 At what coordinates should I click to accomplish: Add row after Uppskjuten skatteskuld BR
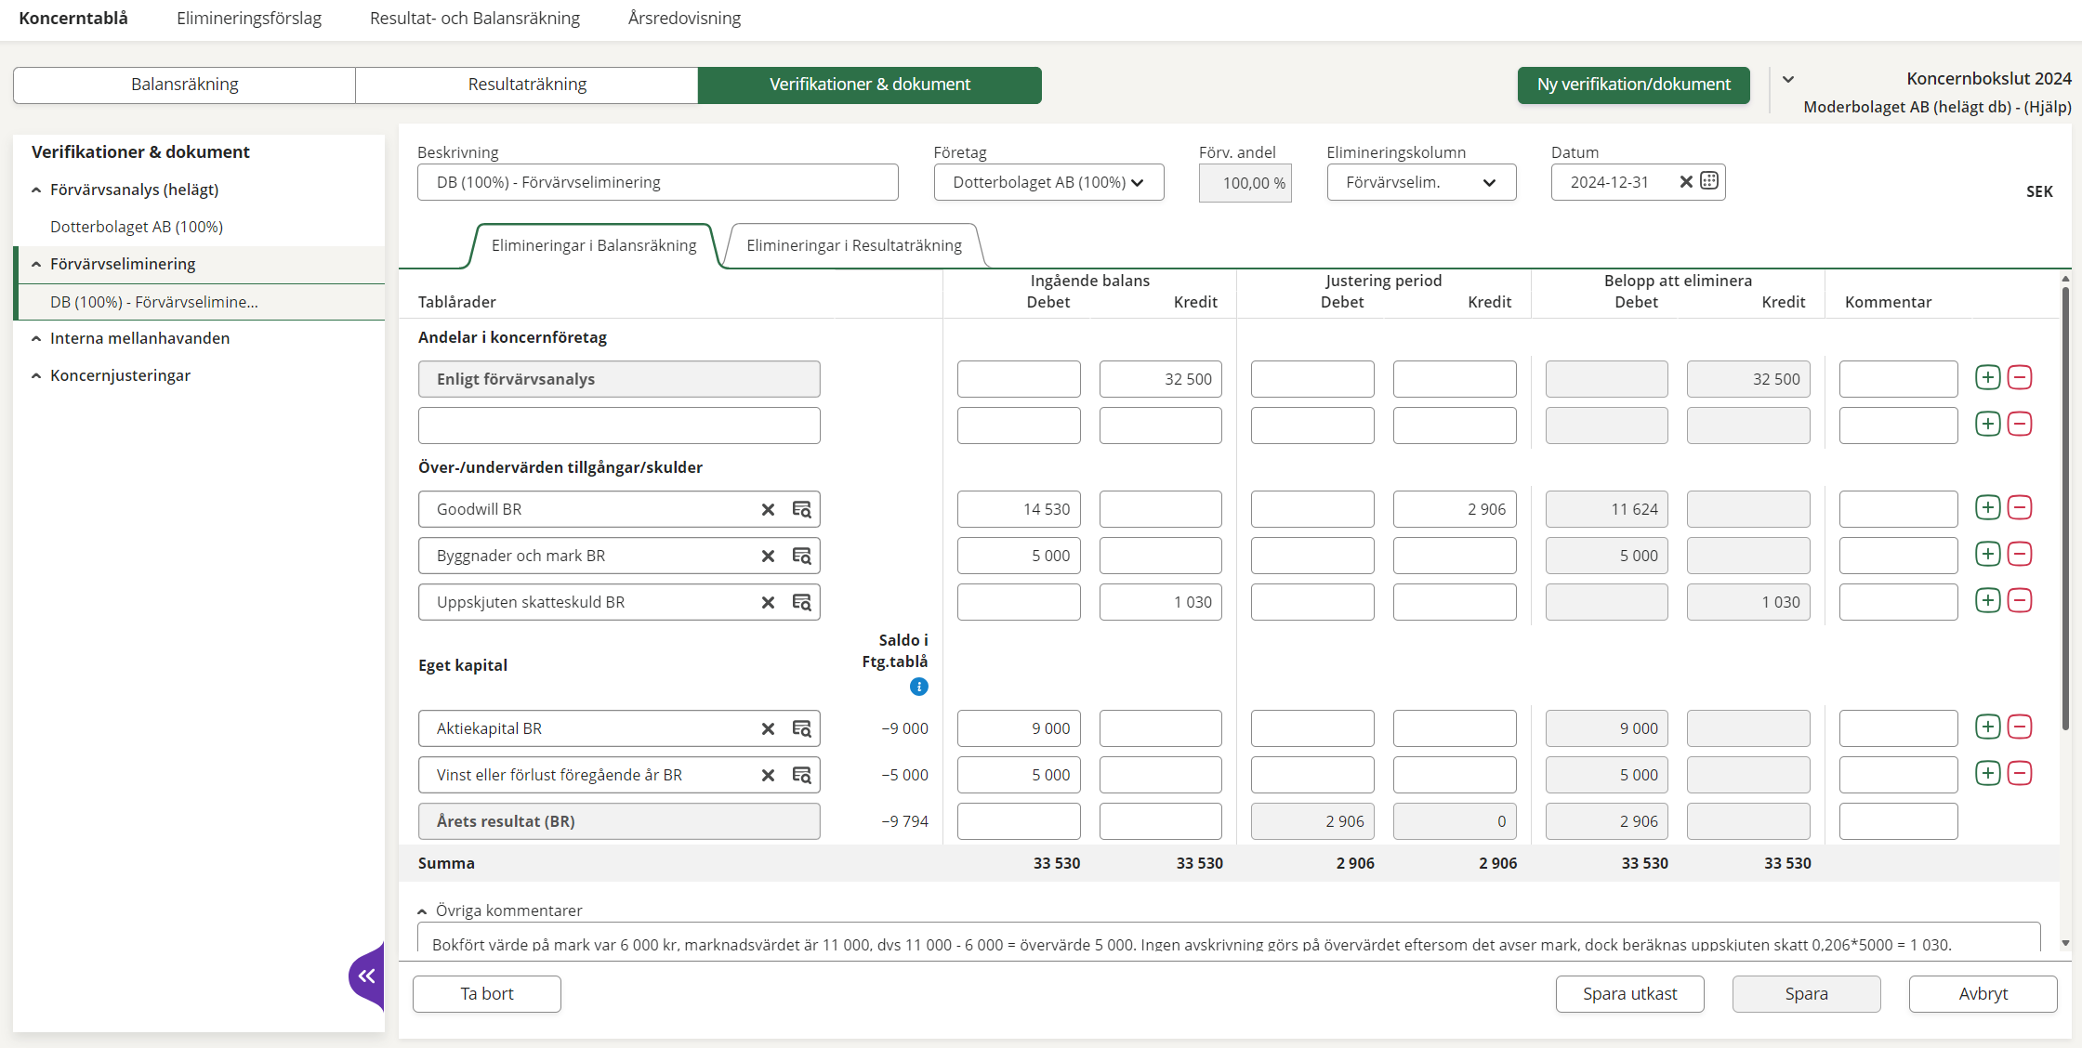click(x=1987, y=600)
